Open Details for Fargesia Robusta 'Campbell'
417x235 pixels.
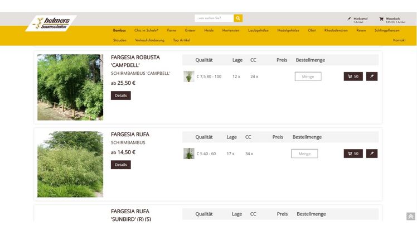pos(120,95)
